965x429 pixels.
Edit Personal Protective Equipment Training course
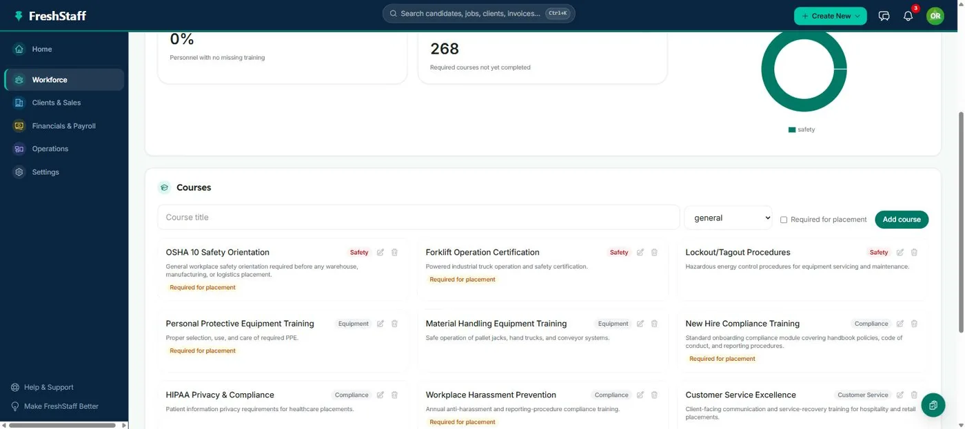click(x=380, y=324)
